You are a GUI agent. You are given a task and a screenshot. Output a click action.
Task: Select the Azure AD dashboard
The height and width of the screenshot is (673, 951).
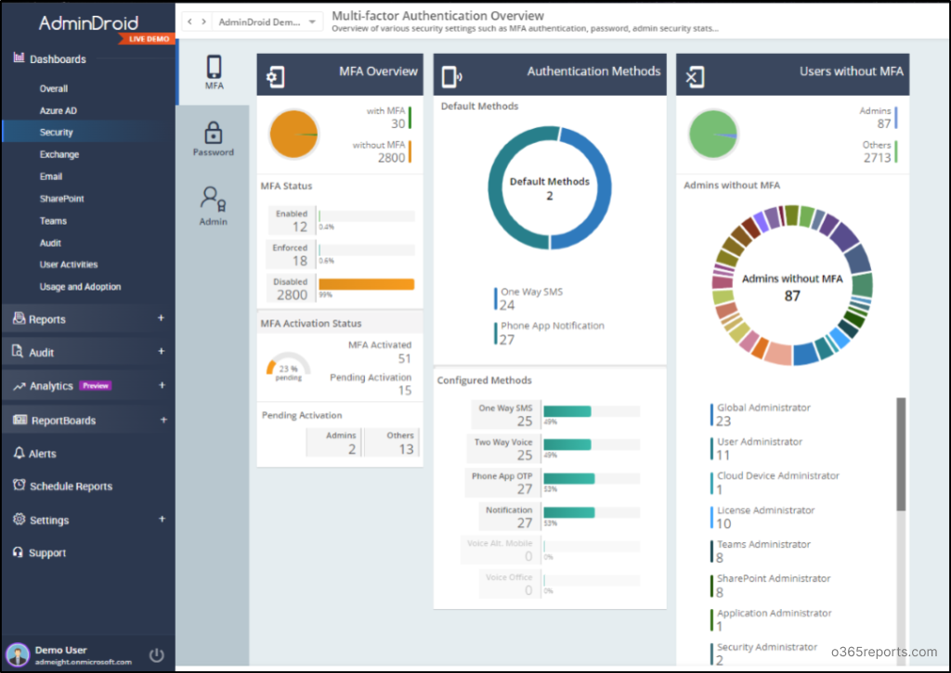click(x=59, y=110)
